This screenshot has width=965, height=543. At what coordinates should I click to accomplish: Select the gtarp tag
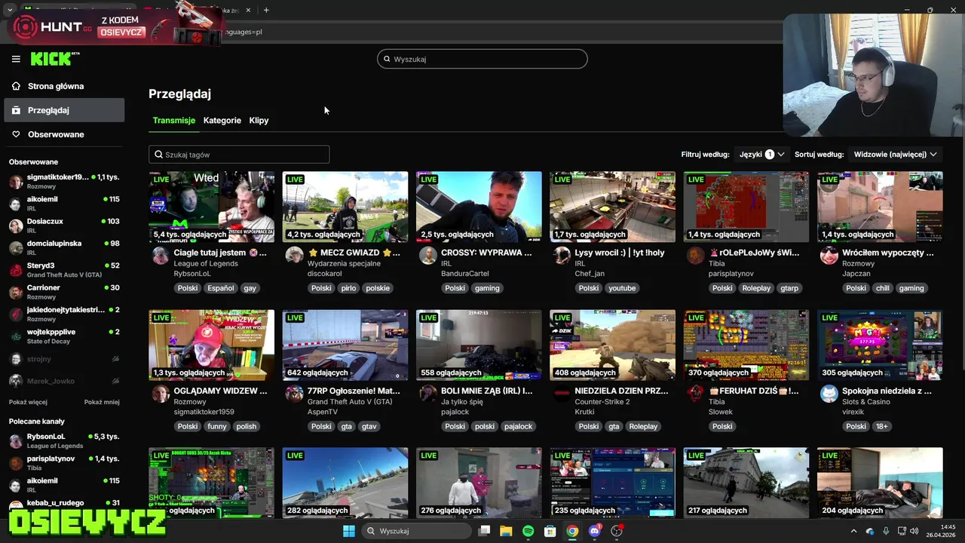[x=789, y=288]
